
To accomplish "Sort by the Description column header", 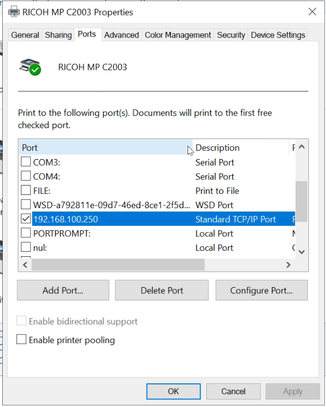I will (241, 147).
